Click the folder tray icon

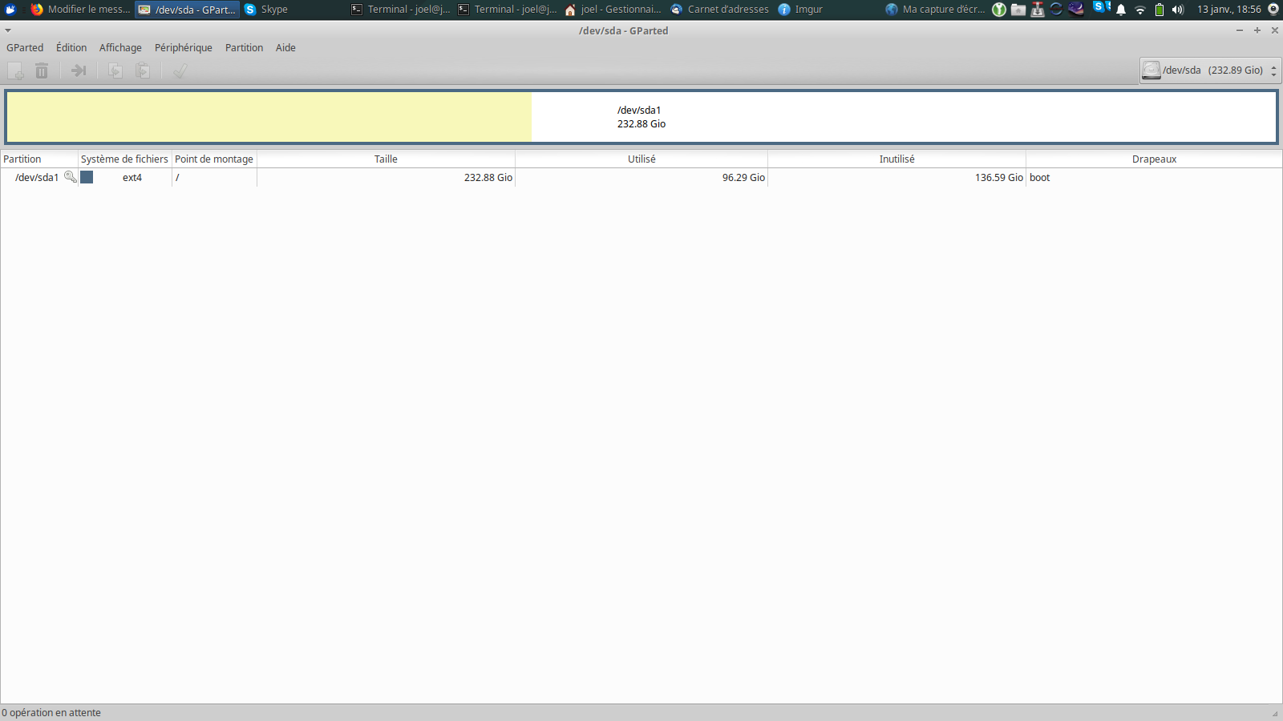click(1018, 10)
